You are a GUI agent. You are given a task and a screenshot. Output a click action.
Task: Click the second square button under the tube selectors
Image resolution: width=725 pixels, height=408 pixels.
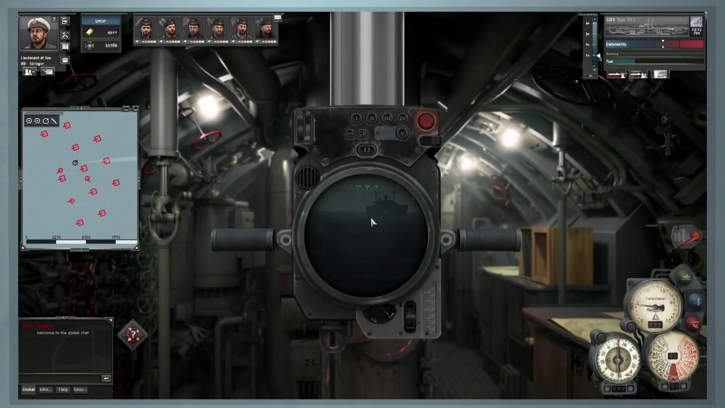[x=362, y=134]
